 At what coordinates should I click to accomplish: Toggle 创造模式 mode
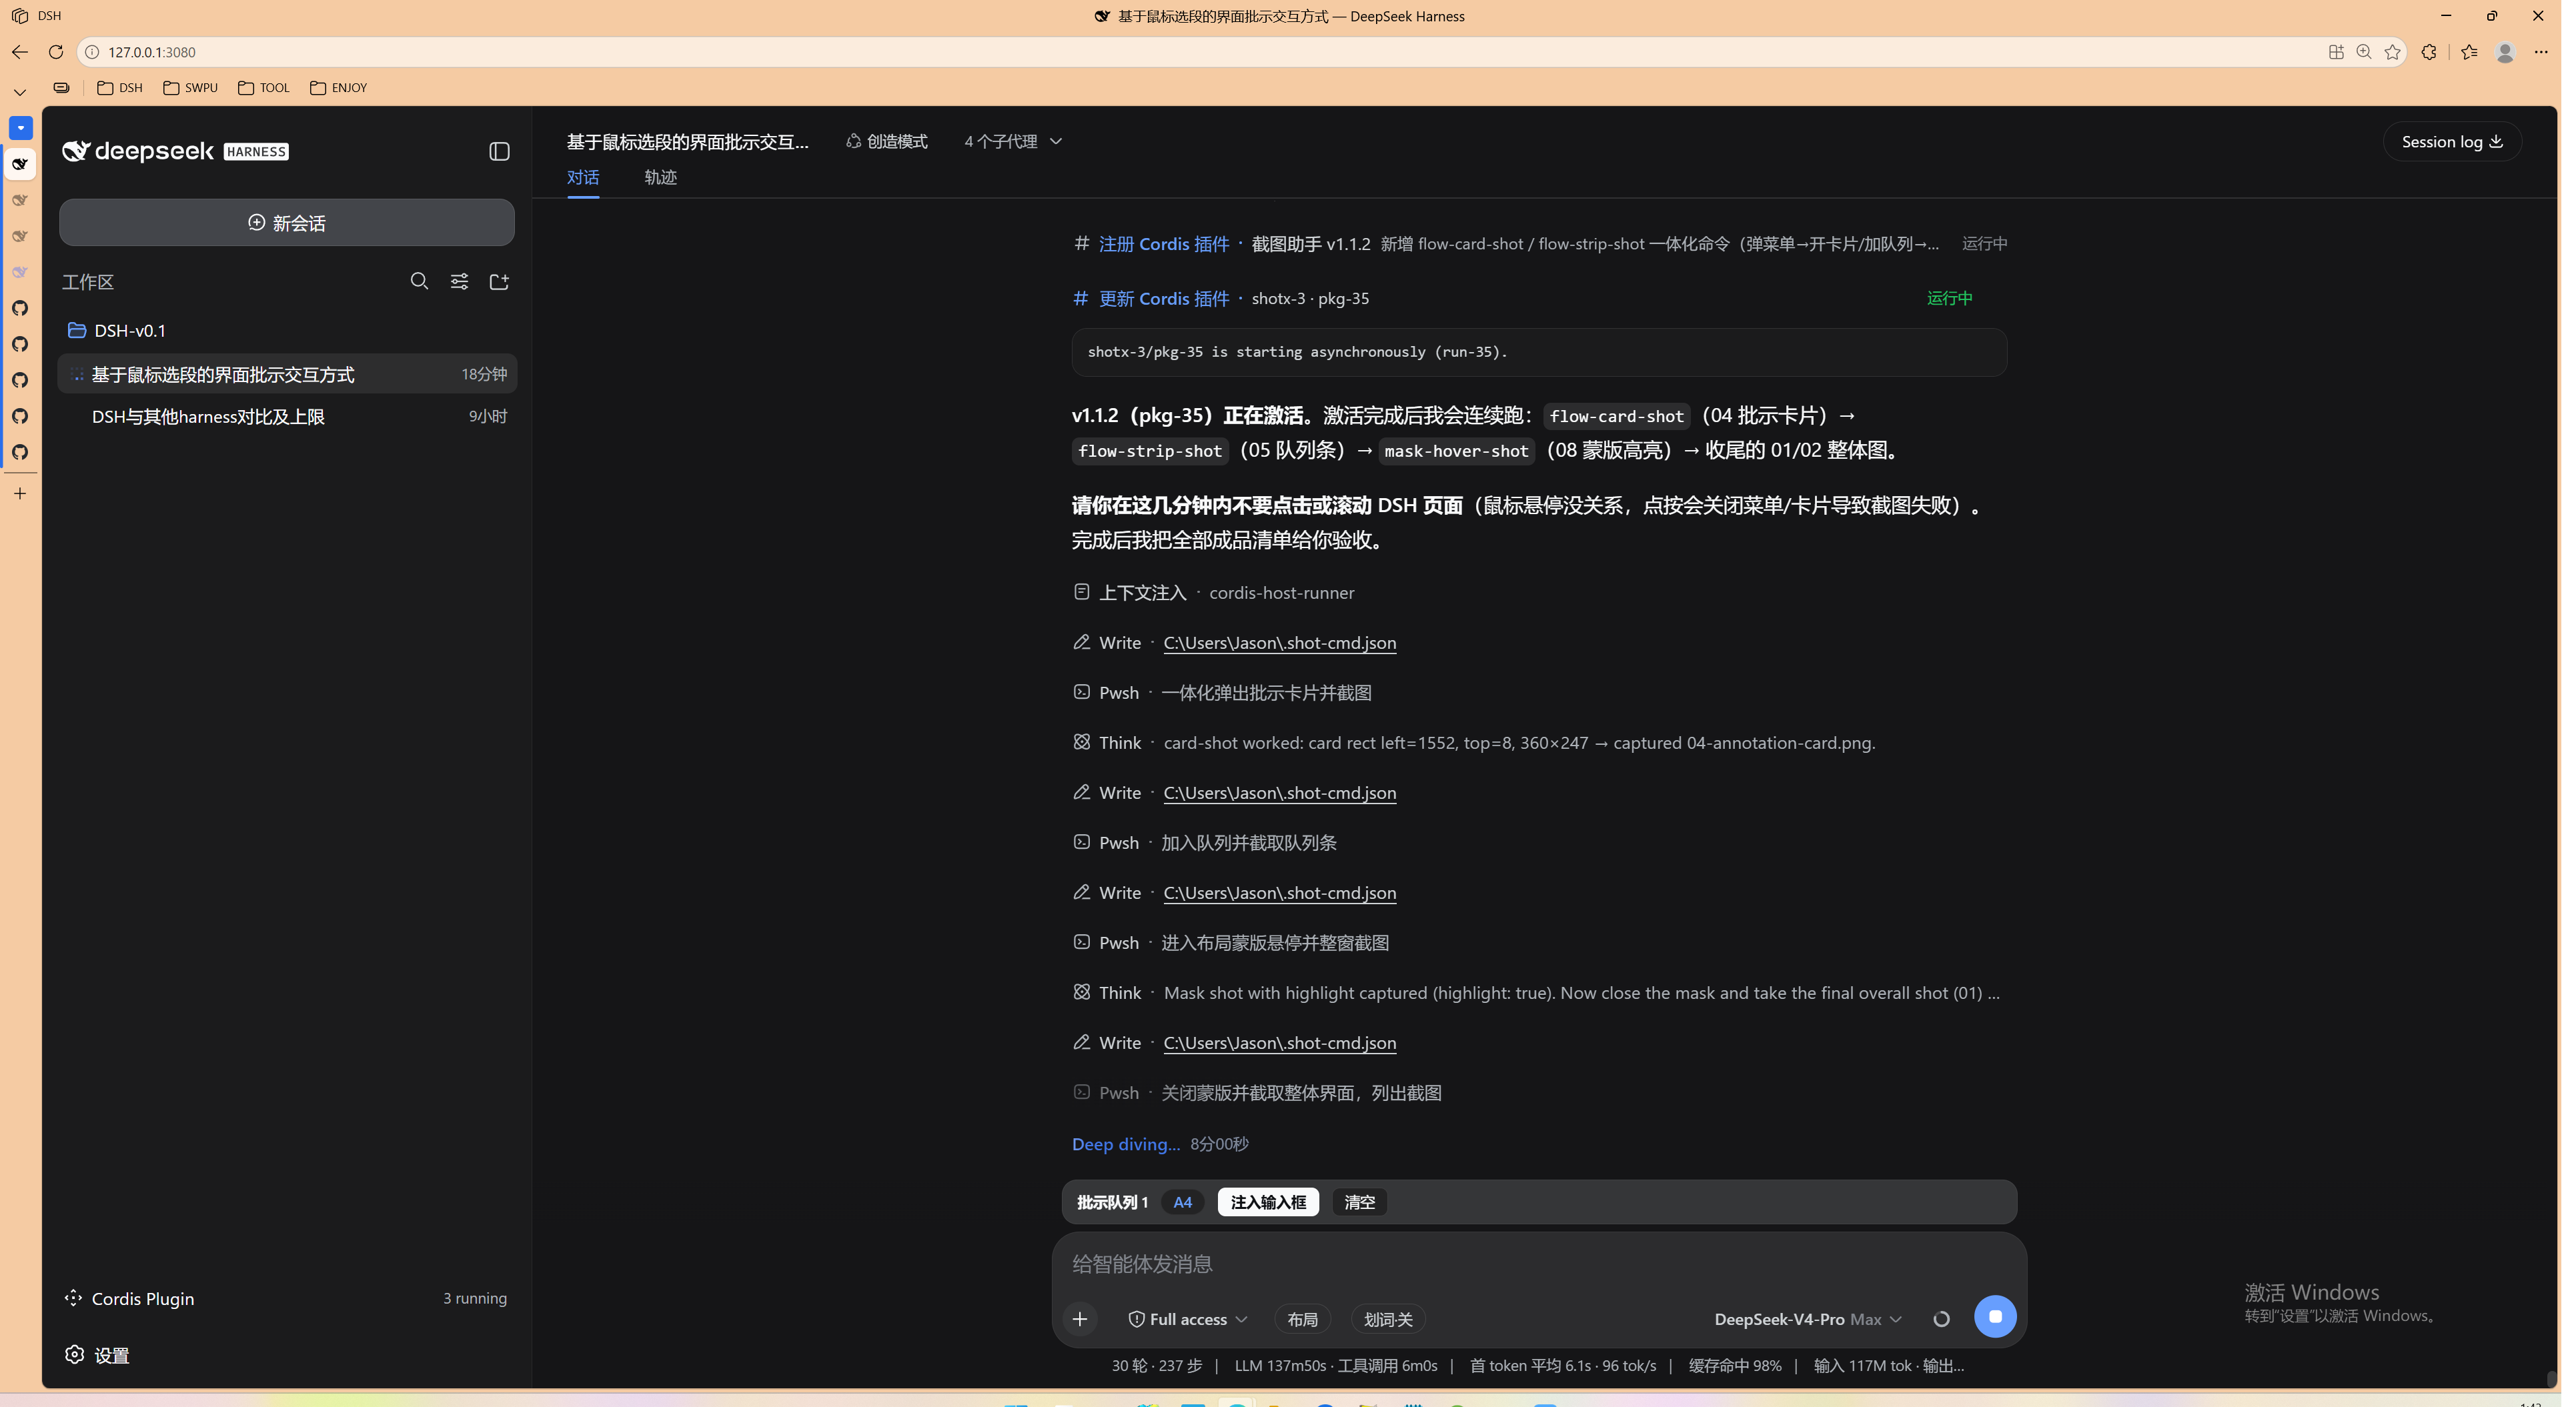click(x=886, y=141)
